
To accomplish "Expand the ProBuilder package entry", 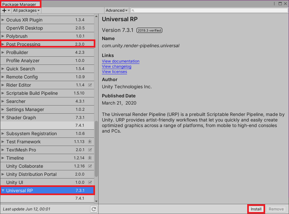I will 3,52.
